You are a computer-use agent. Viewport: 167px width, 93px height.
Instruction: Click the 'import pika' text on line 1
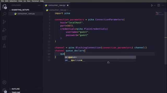click(x=62, y=13)
